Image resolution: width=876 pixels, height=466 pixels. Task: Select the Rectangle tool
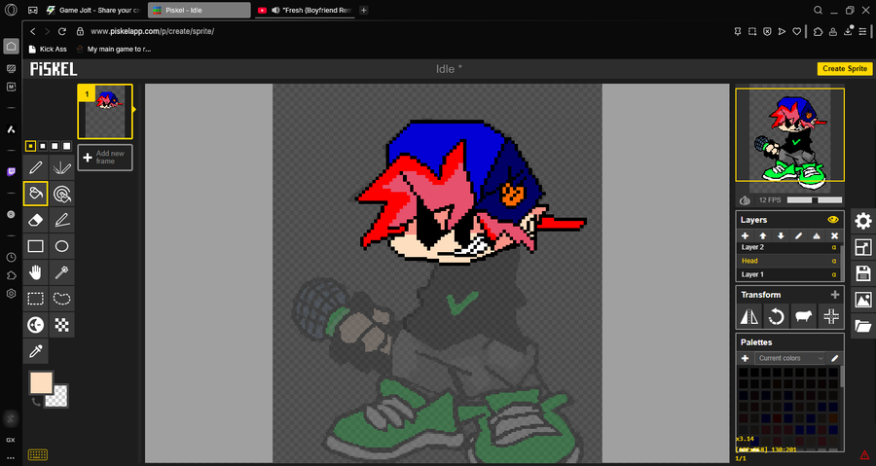(x=36, y=246)
